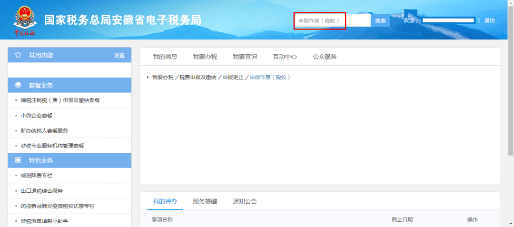Open 涉税表单填制小助手

pyautogui.click(x=44, y=221)
